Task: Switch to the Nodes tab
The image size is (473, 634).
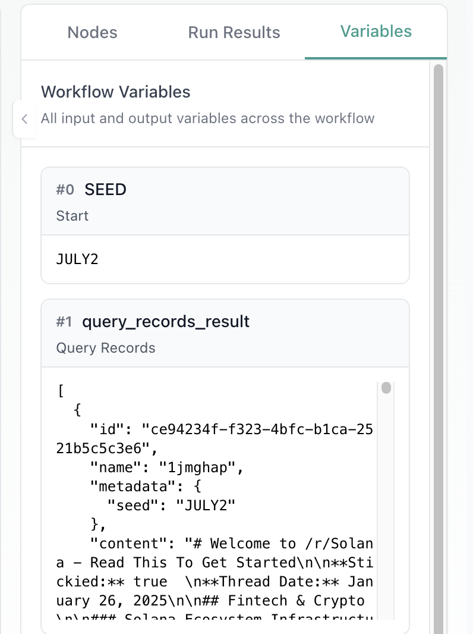Action: coord(92,33)
